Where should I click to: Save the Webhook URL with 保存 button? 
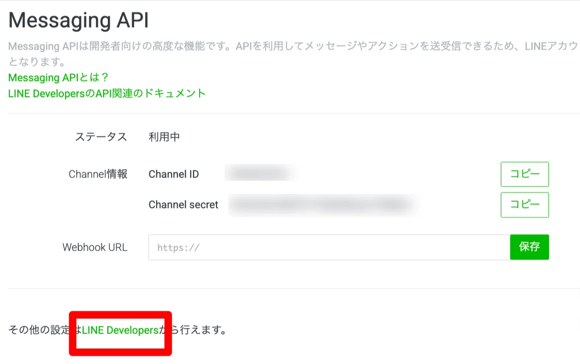[529, 248]
